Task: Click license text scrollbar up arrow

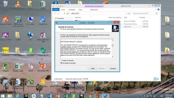Action: click(x=113, y=40)
